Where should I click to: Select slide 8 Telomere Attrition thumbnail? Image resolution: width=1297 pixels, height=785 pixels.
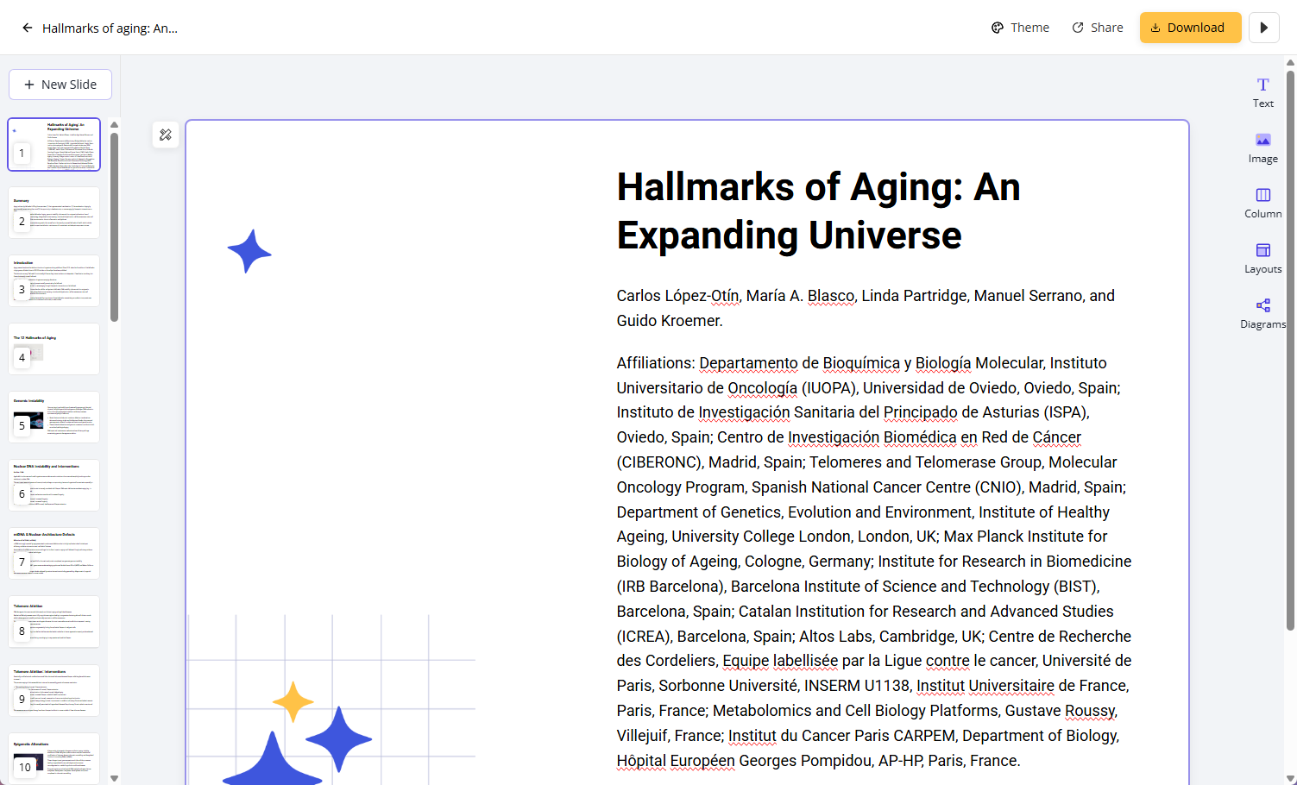[x=54, y=621]
